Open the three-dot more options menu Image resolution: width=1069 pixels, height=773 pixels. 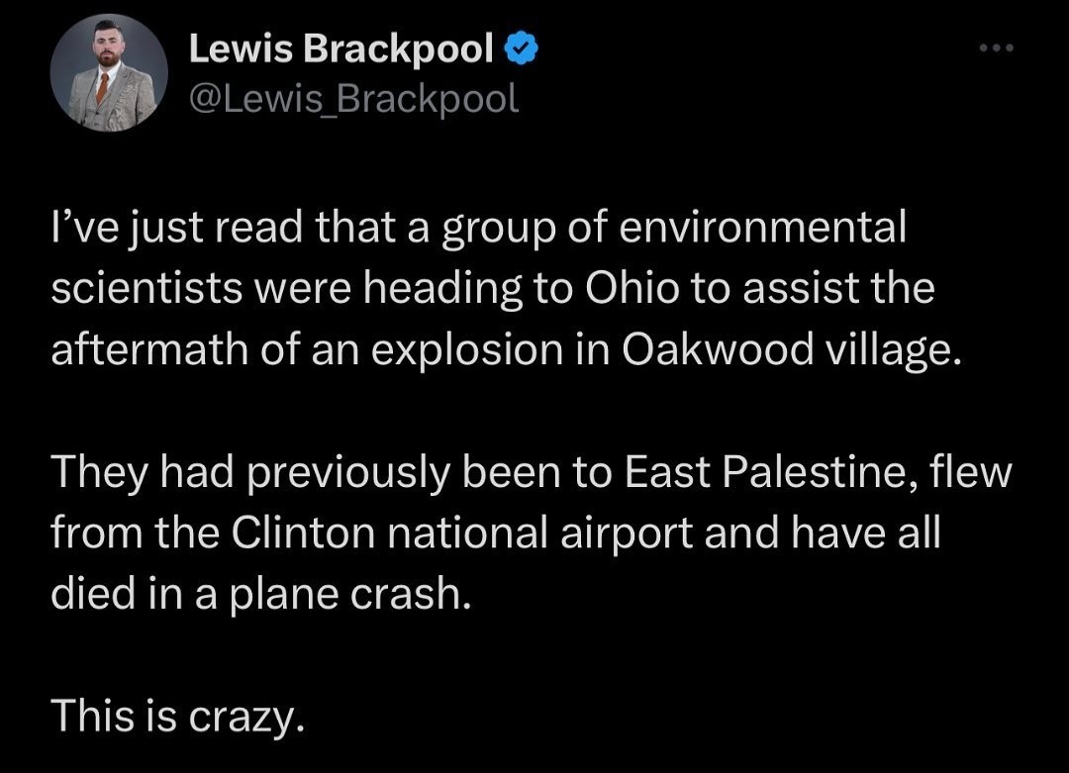[x=996, y=48]
